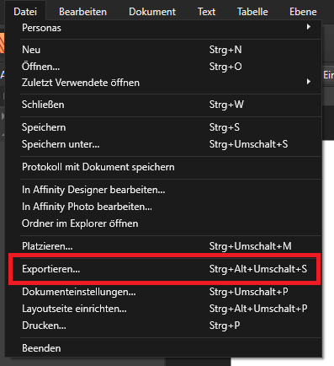Open the Text menu
Screen dimensions: 334x366
point(207,12)
